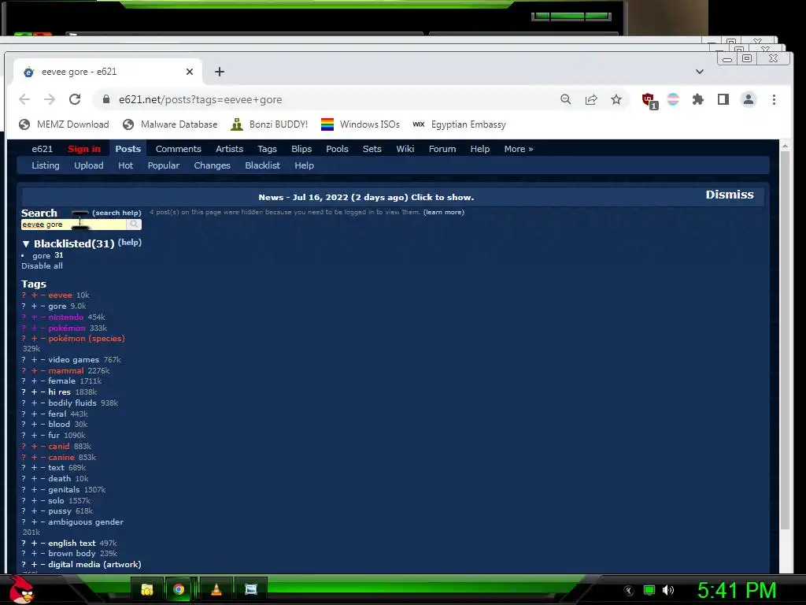
Task: Expand the More » navigation menu
Action: pyautogui.click(x=519, y=149)
